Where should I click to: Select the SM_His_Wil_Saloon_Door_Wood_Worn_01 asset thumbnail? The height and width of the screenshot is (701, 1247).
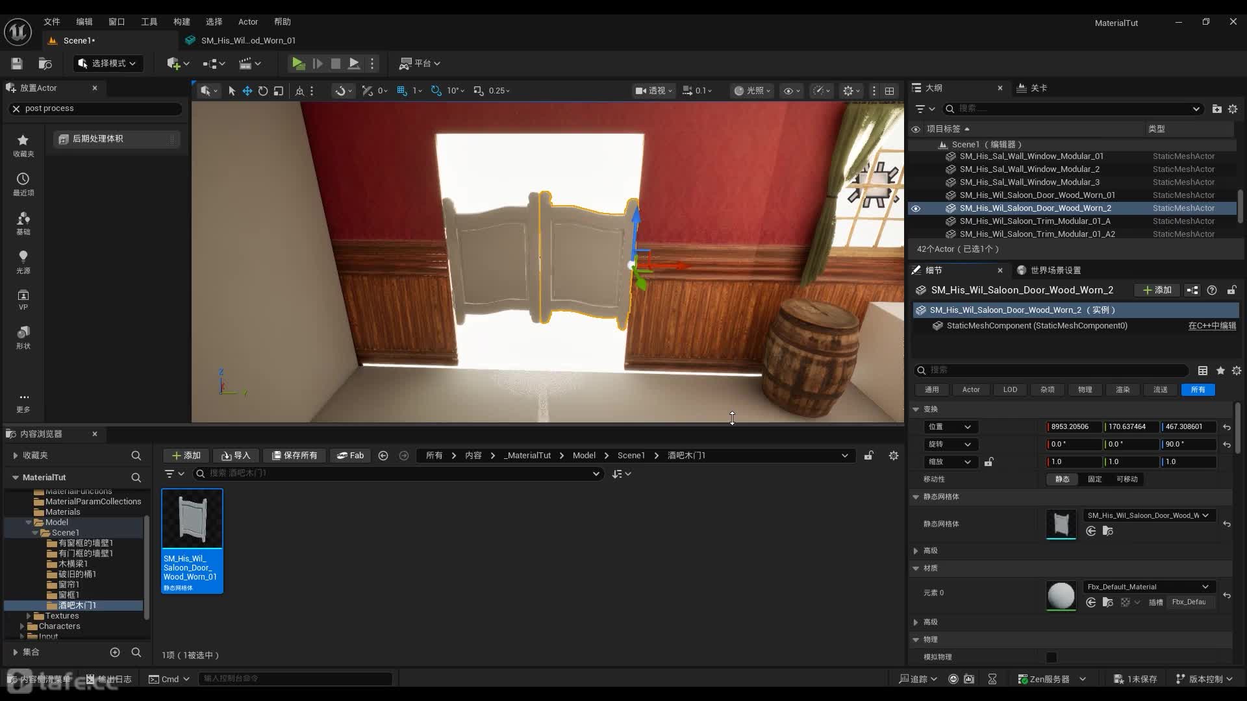(x=192, y=519)
